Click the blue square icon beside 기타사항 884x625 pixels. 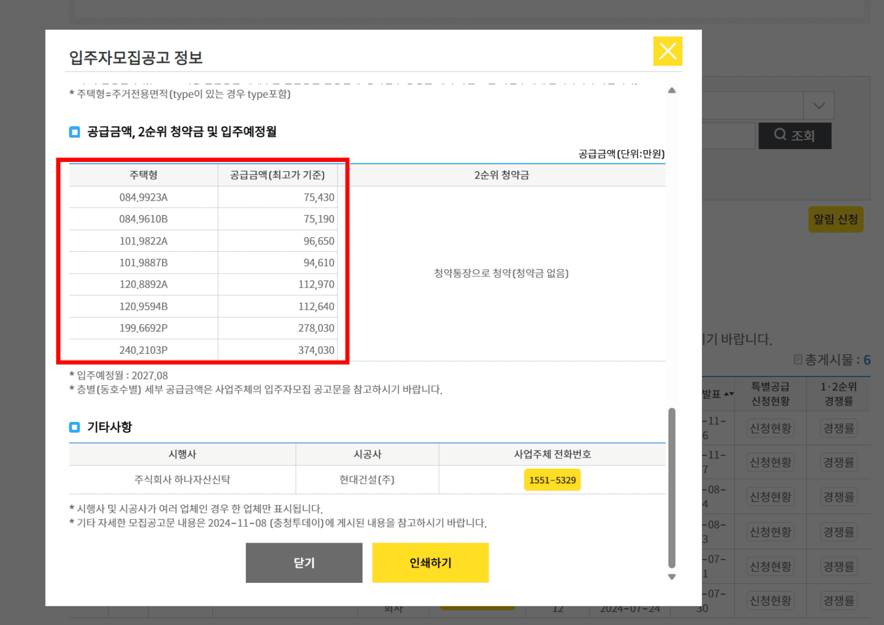click(x=75, y=427)
